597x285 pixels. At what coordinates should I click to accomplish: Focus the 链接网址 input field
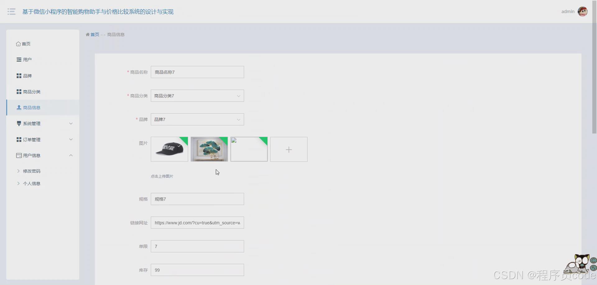[x=197, y=223]
